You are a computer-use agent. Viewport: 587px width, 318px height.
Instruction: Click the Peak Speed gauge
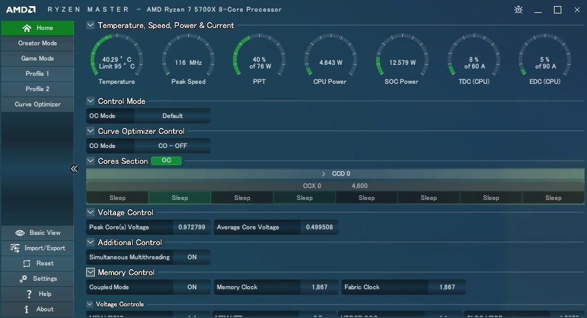pyautogui.click(x=188, y=59)
